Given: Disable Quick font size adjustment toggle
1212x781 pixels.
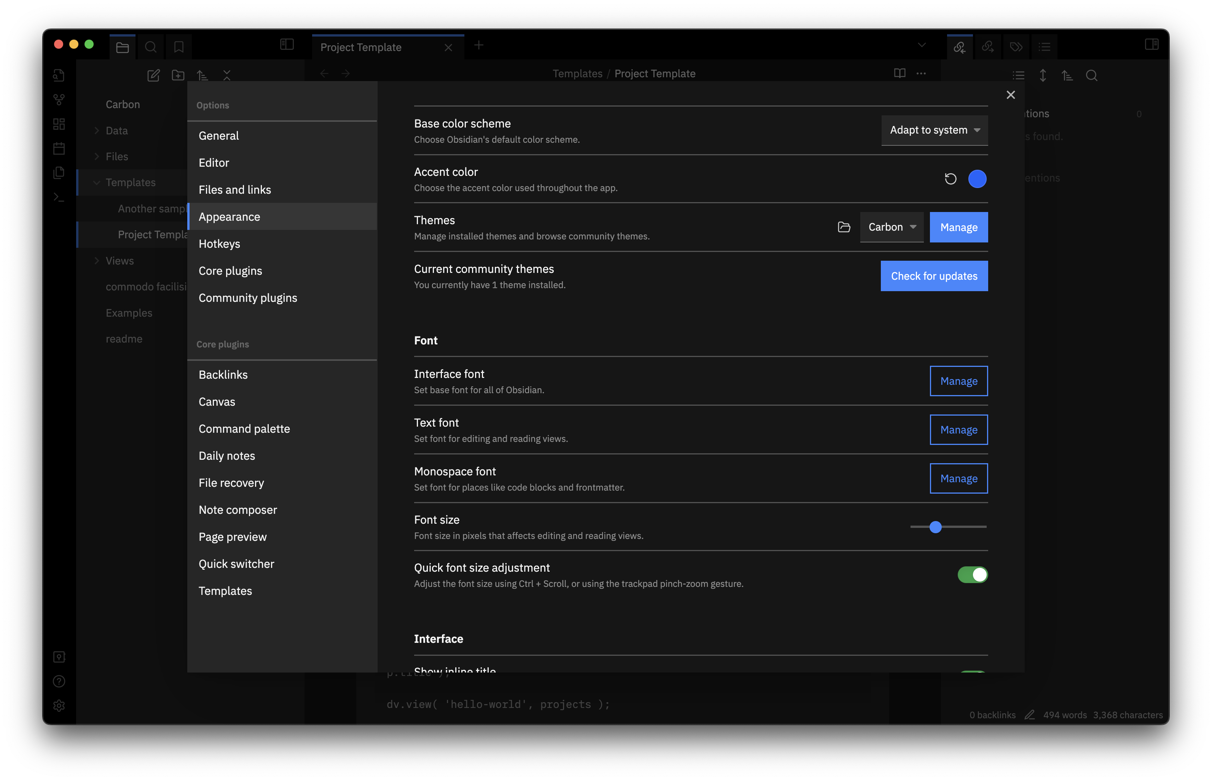Looking at the screenshot, I should [972, 575].
